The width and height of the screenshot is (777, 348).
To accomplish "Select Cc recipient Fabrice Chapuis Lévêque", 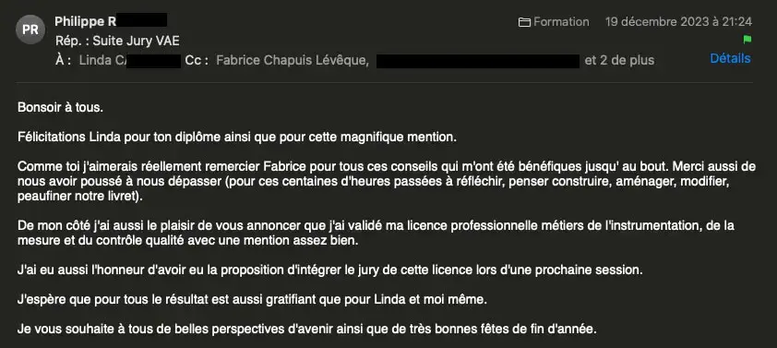I will point(292,61).
